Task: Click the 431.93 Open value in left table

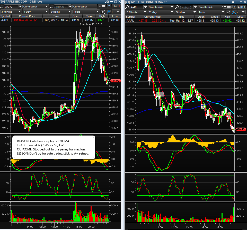Action: [x=76, y=20]
